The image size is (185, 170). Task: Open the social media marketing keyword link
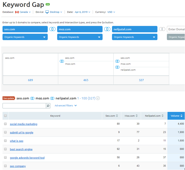point(24,124)
